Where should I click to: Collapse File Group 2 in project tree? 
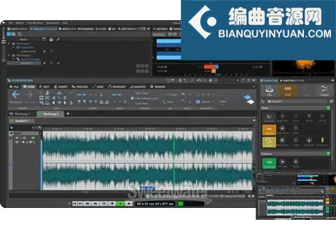click(9, 55)
